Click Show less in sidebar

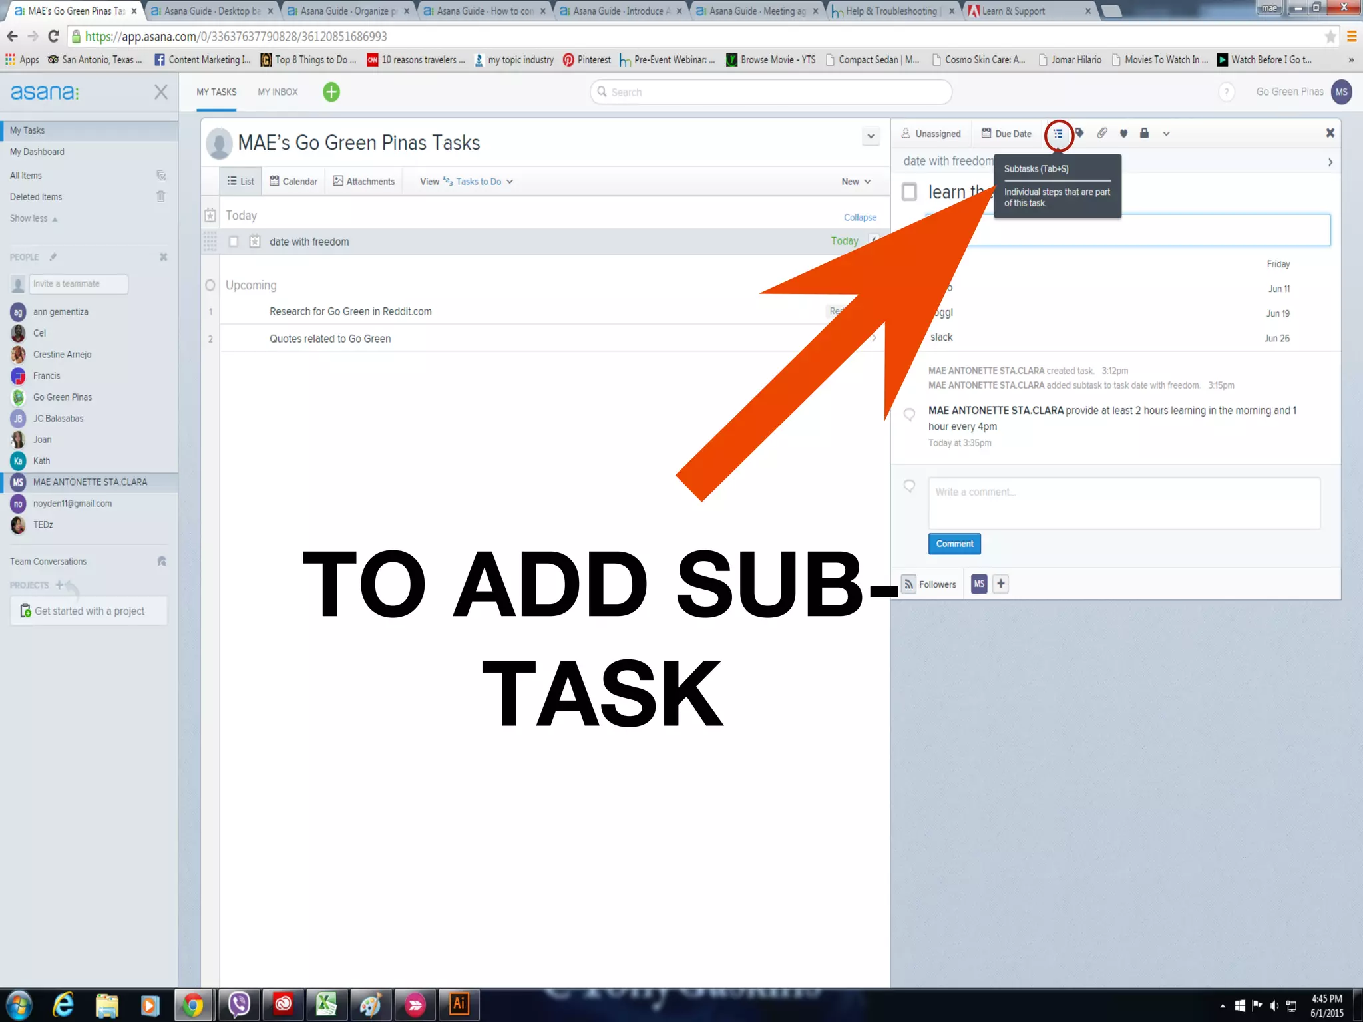click(33, 218)
